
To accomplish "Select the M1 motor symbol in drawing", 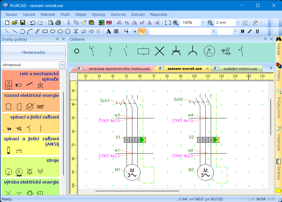I will coord(132,172).
